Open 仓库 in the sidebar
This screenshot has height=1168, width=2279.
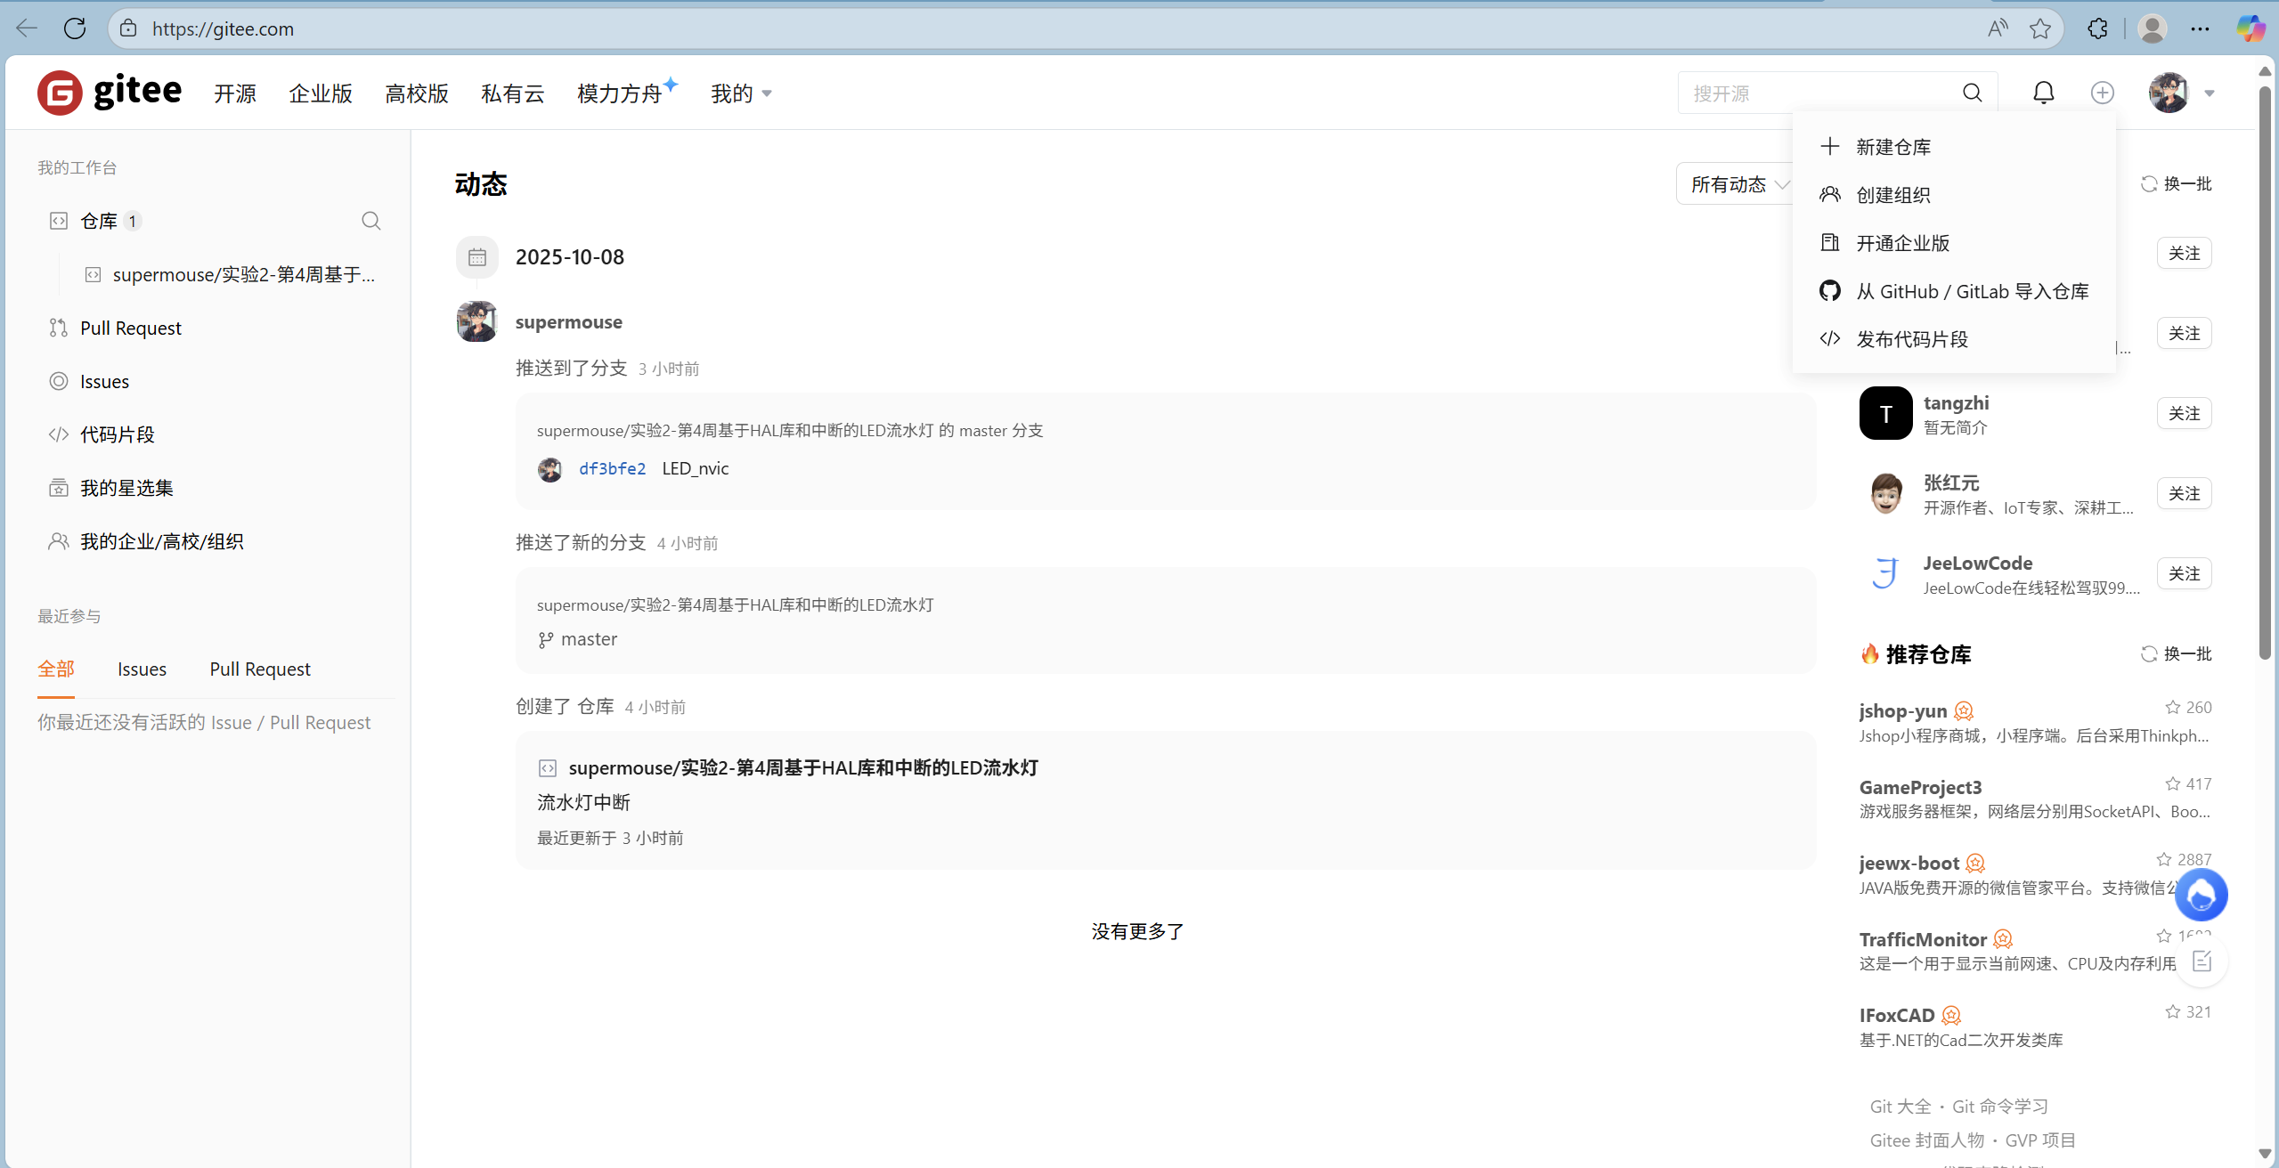tap(99, 221)
